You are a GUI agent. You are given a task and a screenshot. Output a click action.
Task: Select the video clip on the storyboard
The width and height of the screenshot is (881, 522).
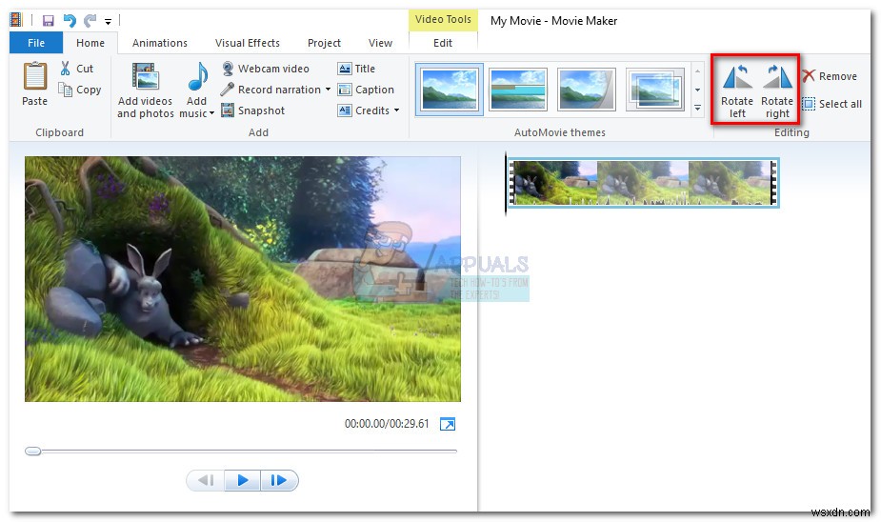(643, 183)
